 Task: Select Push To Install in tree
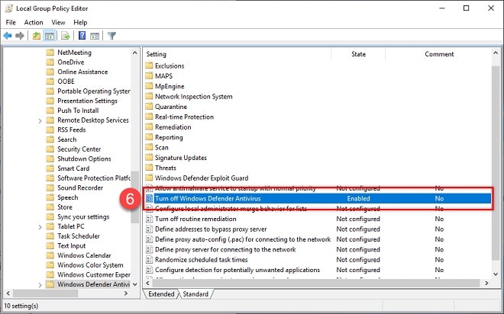(x=78, y=111)
